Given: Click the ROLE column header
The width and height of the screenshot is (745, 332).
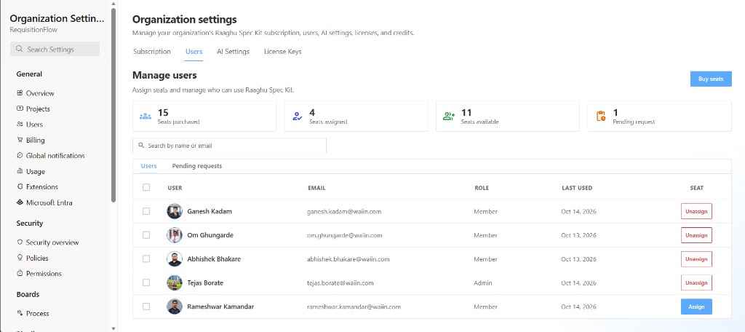Looking at the screenshot, I should pos(482,188).
